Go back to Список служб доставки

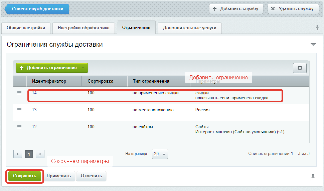tap(37, 9)
